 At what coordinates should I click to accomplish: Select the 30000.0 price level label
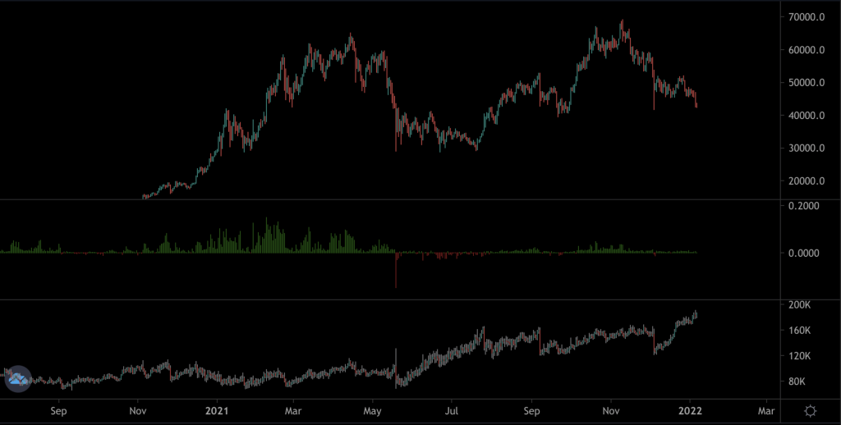tap(807, 149)
